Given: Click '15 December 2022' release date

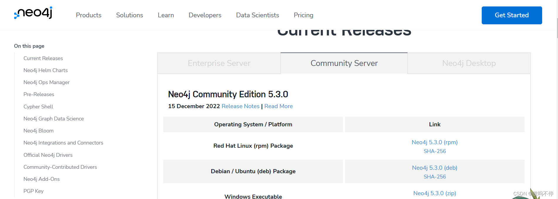Looking at the screenshot, I should [194, 106].
